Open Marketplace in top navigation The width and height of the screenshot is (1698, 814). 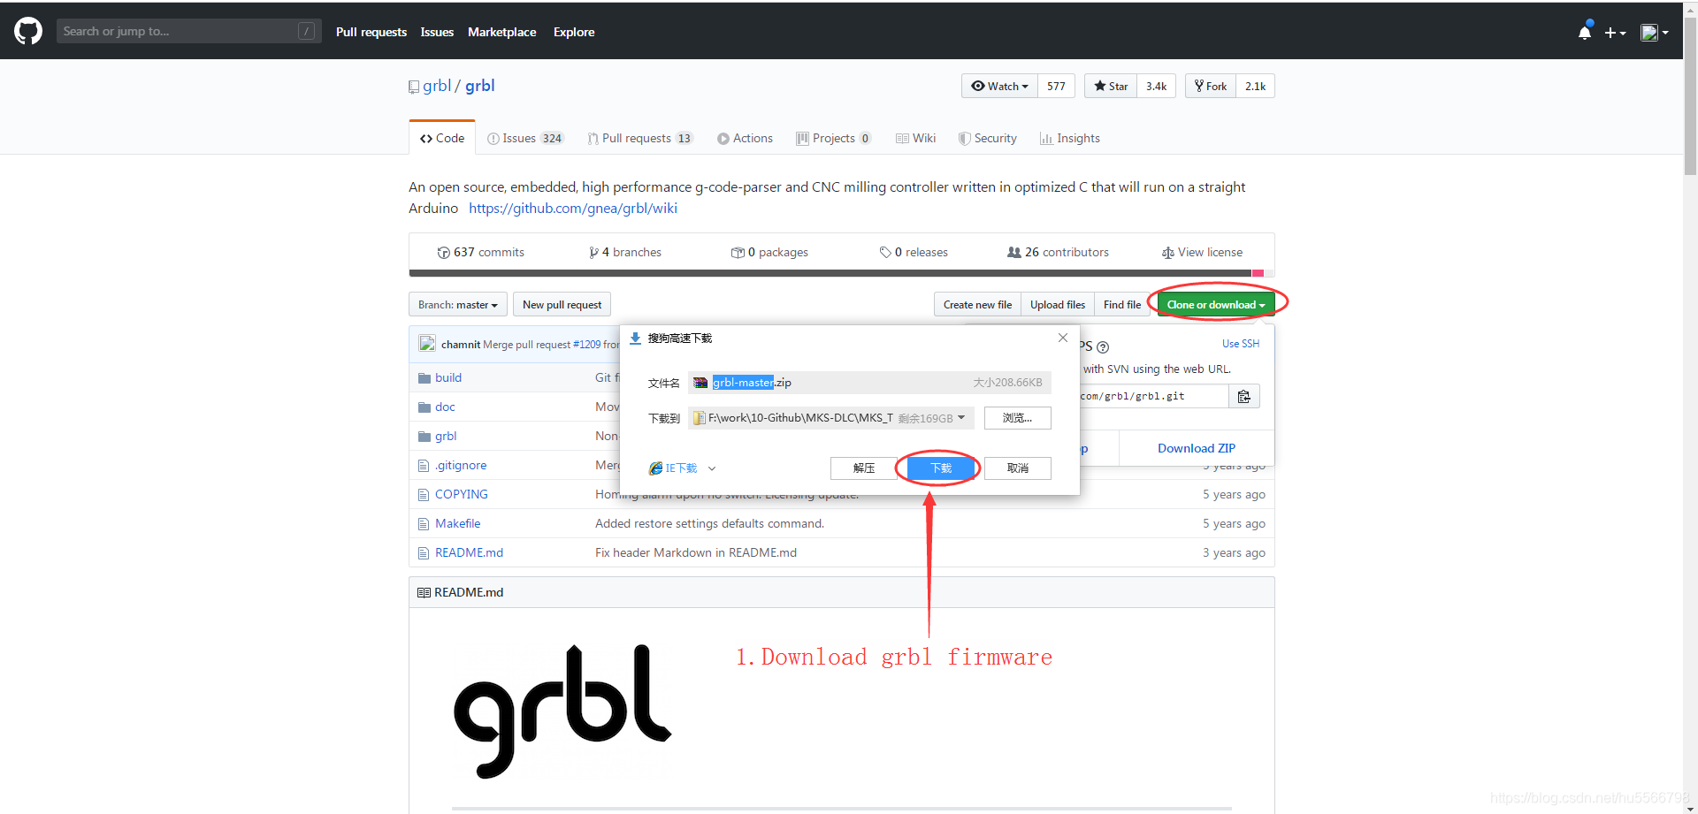501,32
